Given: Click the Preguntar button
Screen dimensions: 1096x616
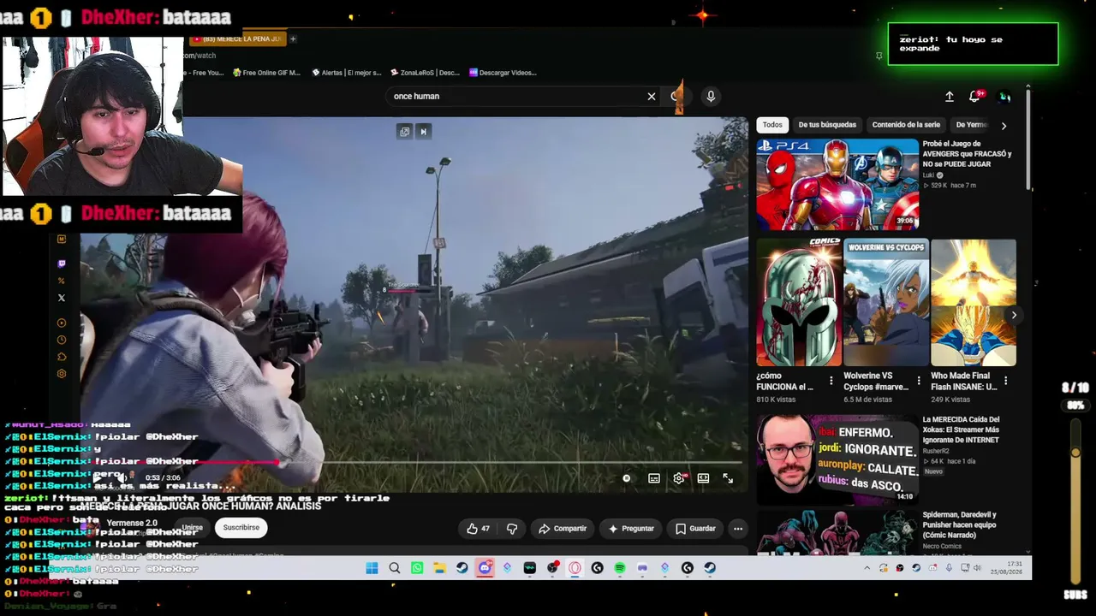Looking at the screenshot, I should click(631, 529).
